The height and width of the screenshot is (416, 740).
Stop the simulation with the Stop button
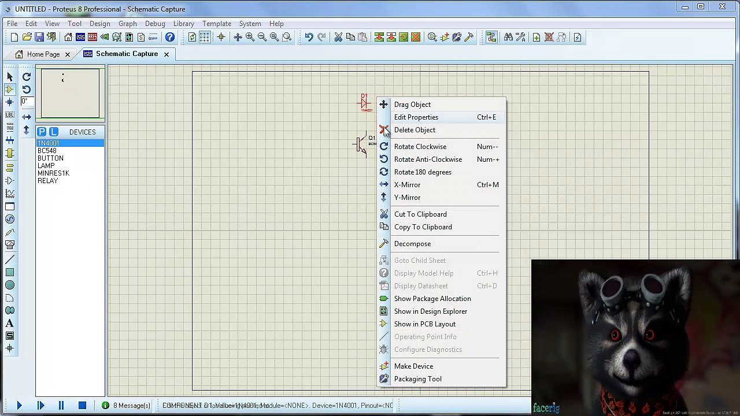[82, 406]
